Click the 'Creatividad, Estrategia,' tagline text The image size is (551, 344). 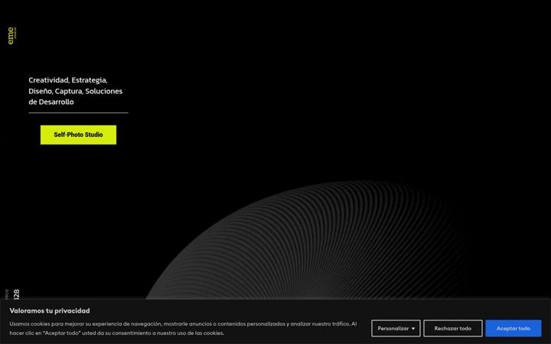click(x=68, y=80)
